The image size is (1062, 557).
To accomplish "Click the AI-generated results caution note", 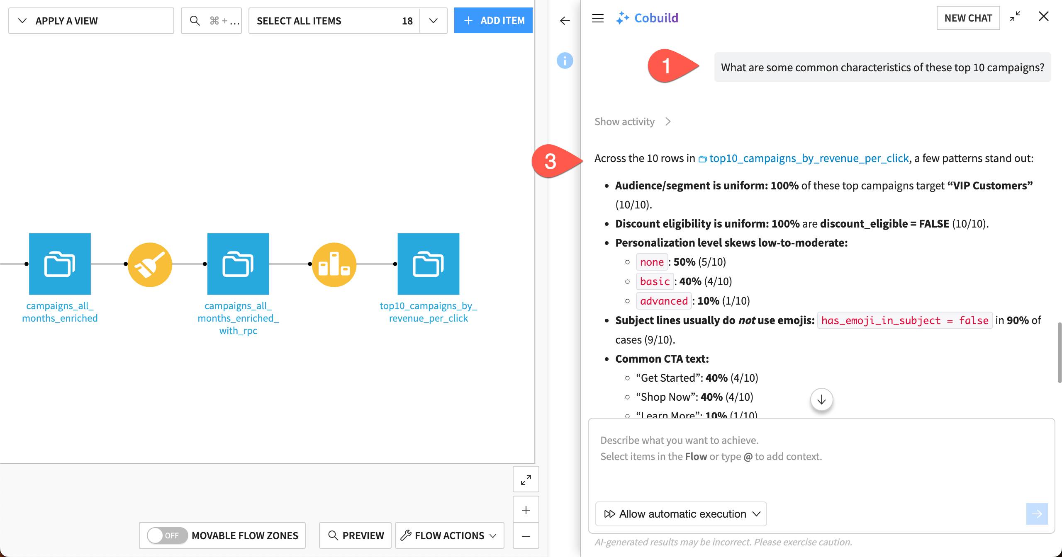I will [723, 542].
